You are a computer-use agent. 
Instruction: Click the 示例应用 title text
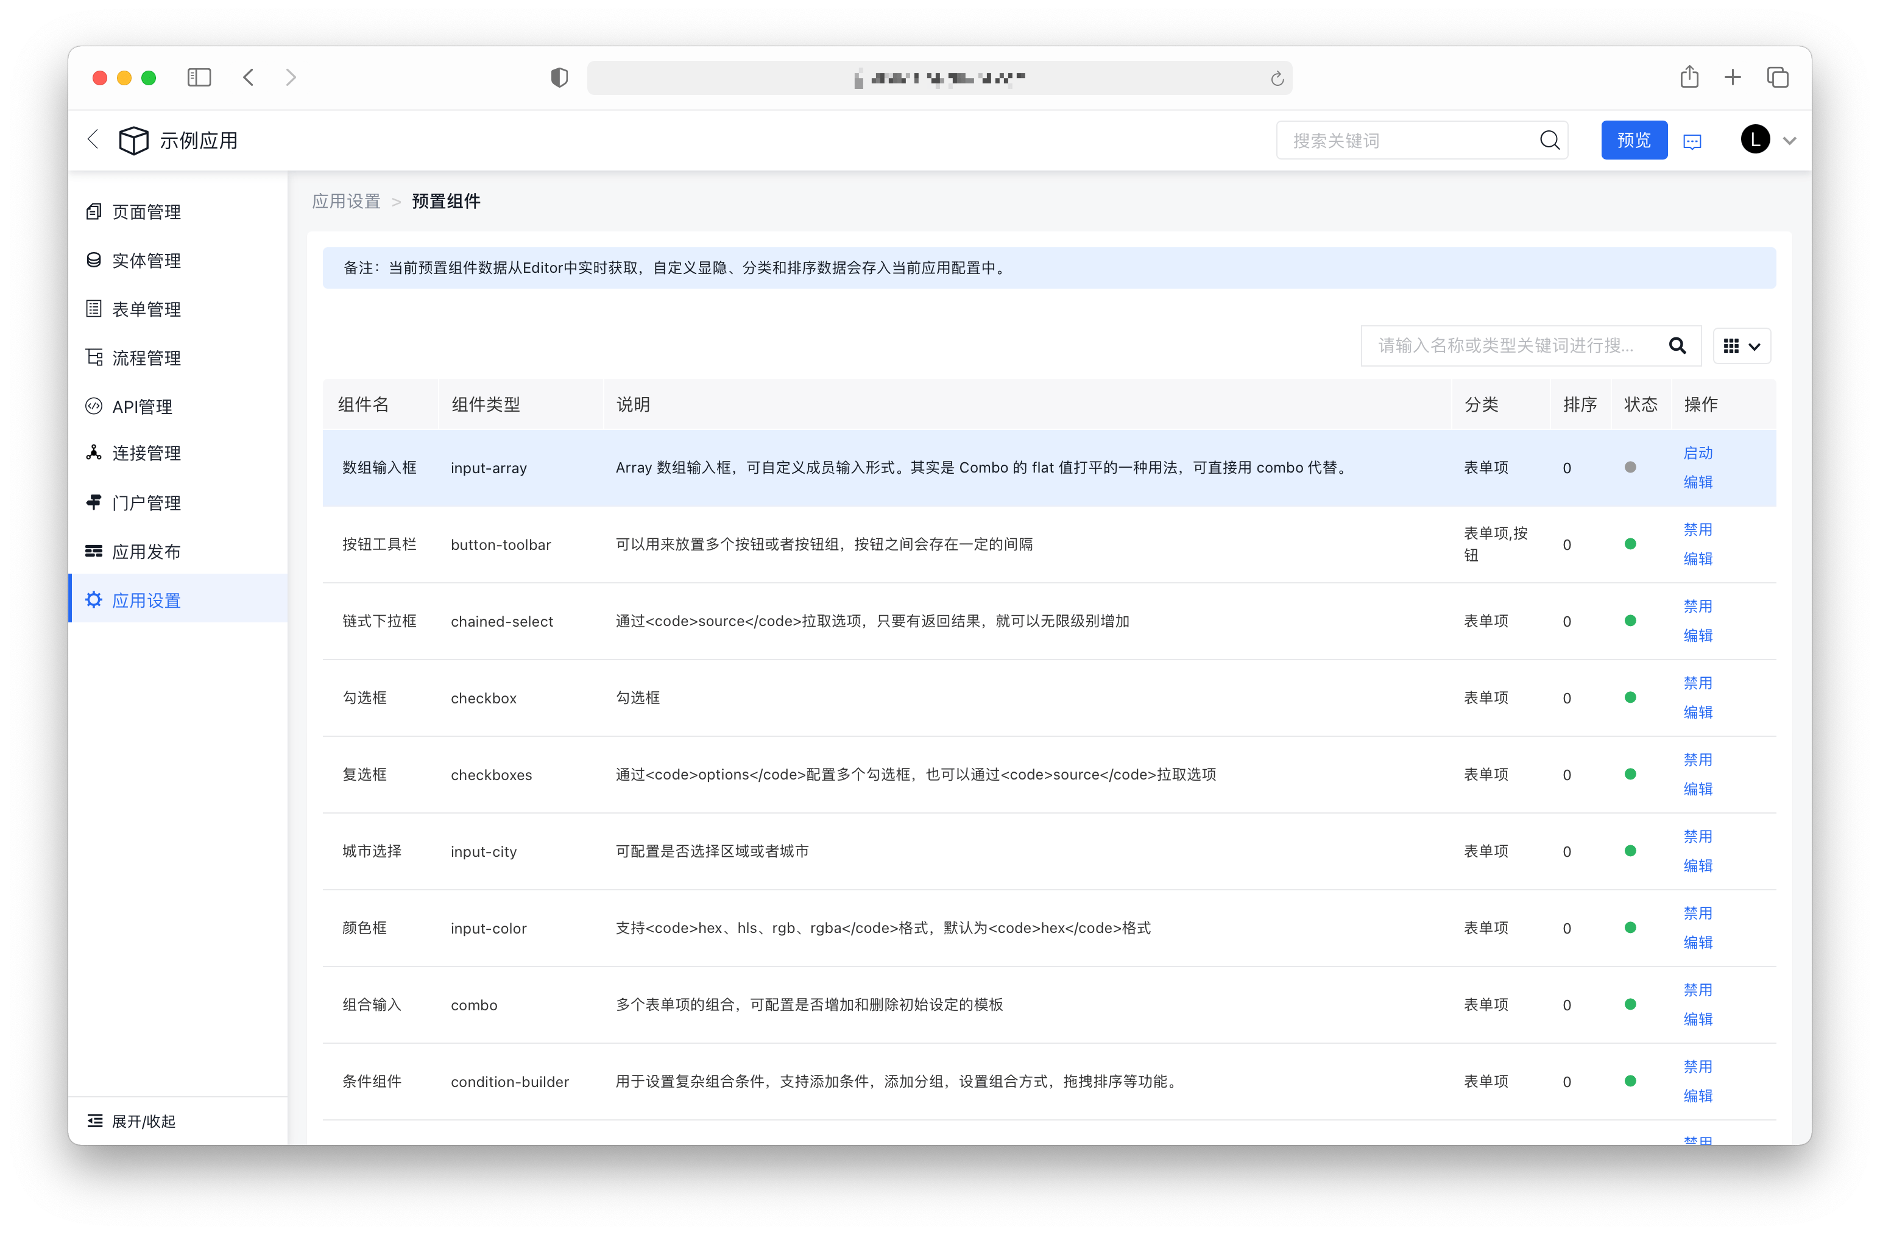[198, 141]
